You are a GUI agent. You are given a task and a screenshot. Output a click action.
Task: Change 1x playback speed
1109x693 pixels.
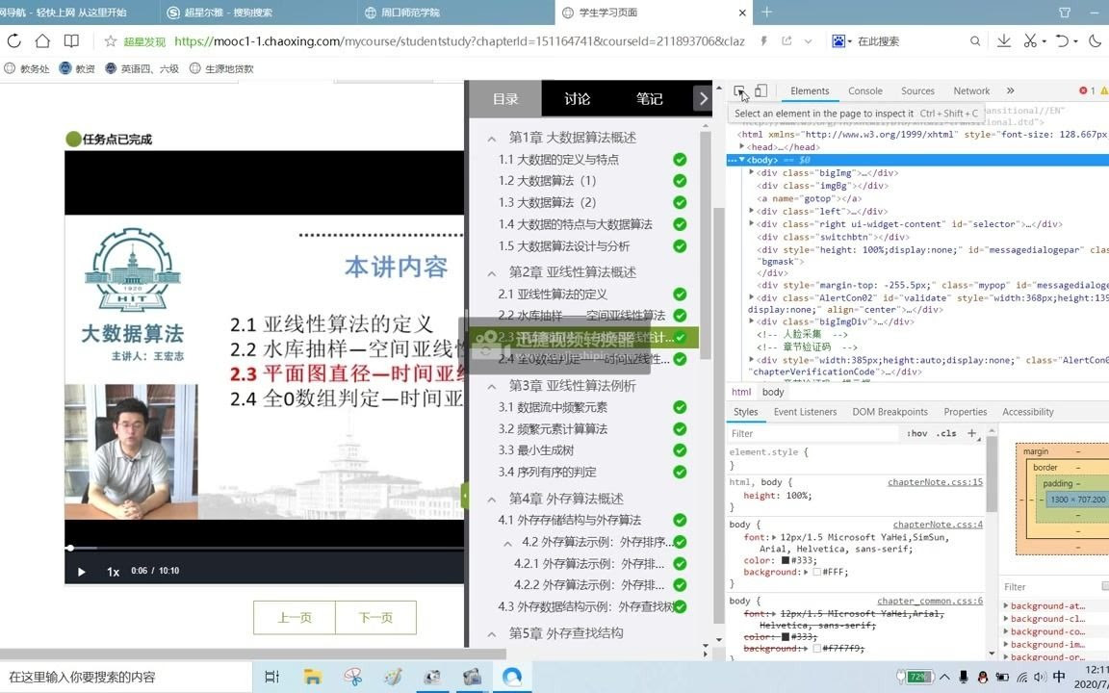pos(114,572)
